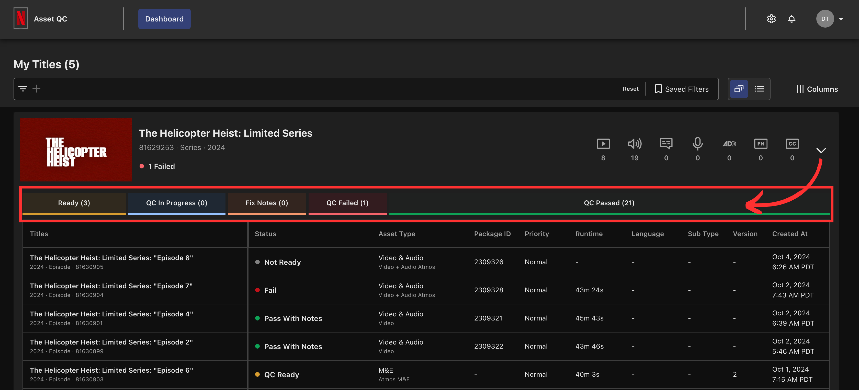
Task: Click runtime 45m 43s
Action: coord(590,318)
